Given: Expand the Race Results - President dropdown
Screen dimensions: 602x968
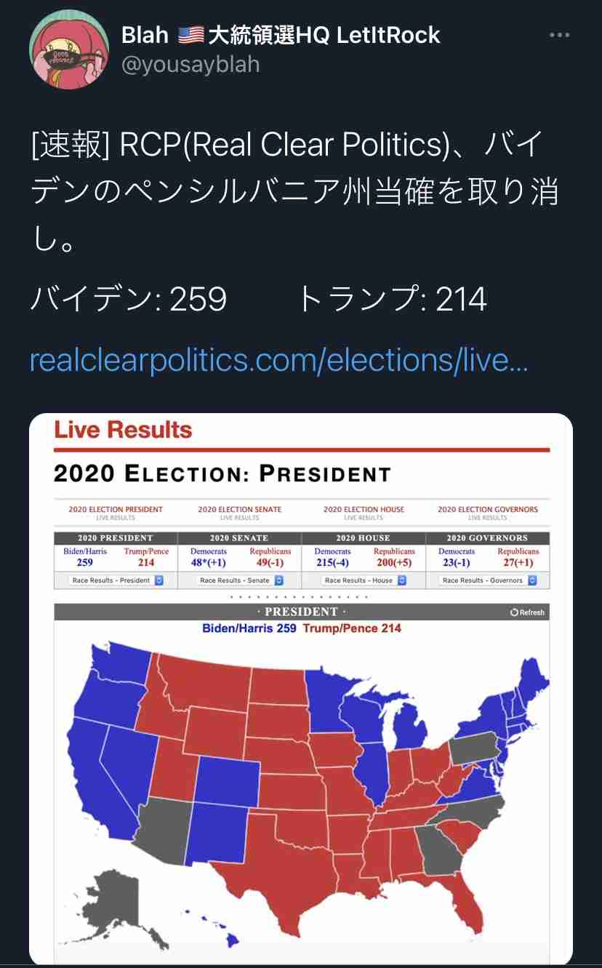Looking at the screenshot, I should click(116, 580).
